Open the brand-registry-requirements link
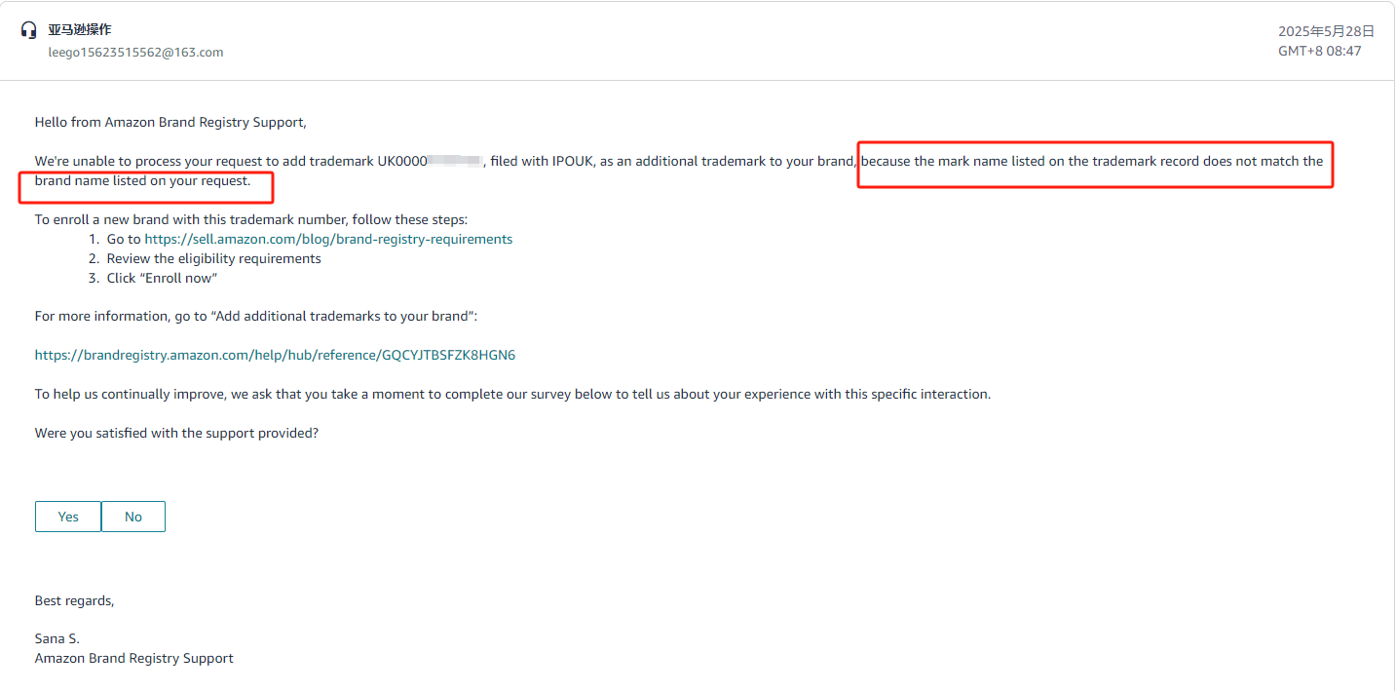 (x=328, y=239)
